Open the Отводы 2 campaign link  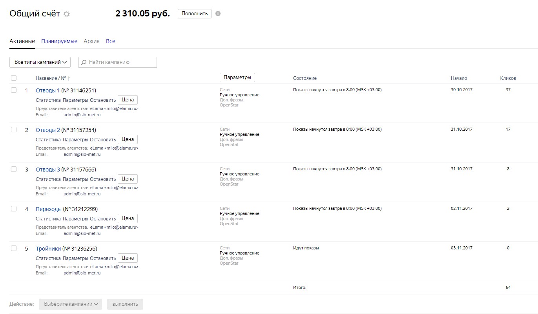(x=48, y=130)
